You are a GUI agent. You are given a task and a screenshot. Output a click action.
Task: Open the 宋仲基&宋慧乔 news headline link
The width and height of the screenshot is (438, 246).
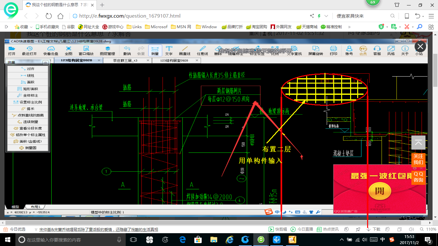98,229
